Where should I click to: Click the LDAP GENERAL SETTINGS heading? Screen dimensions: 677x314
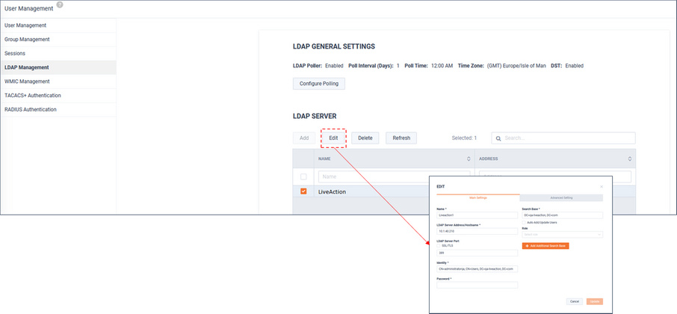334,46
